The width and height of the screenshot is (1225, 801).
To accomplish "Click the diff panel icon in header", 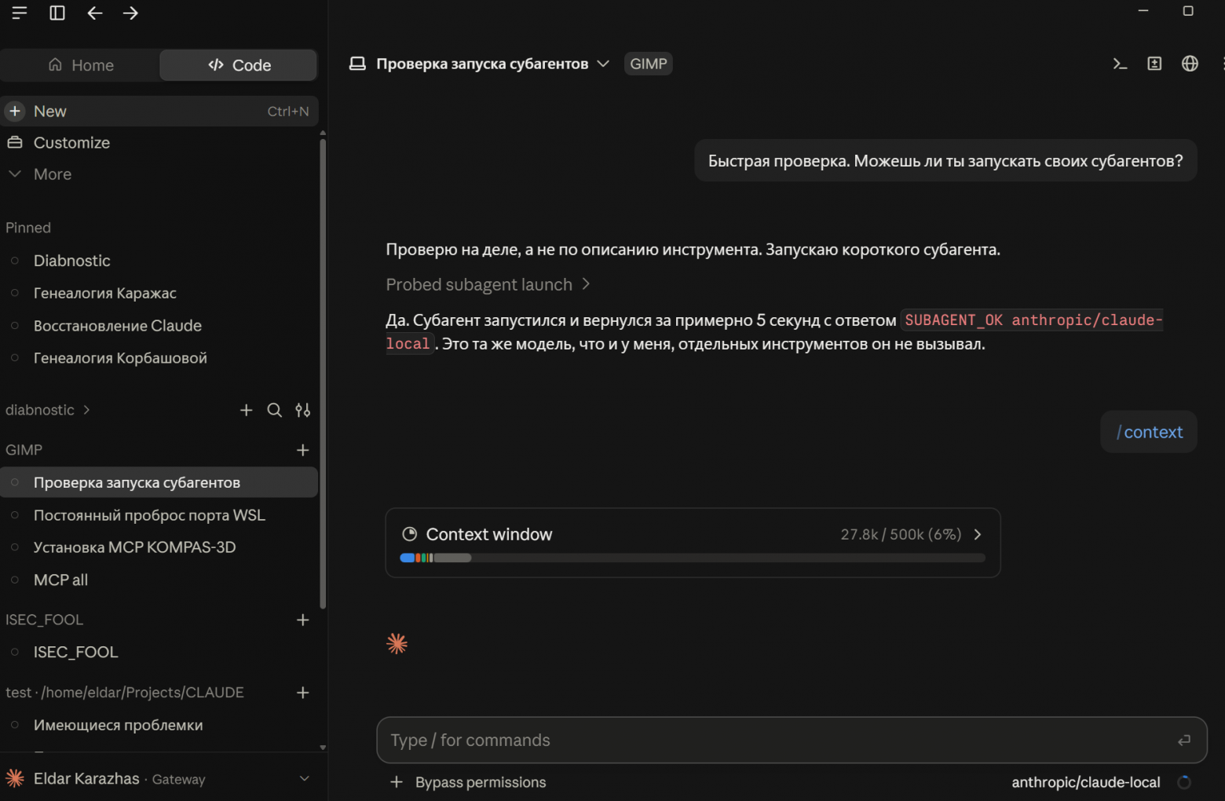I will 1154,64.
